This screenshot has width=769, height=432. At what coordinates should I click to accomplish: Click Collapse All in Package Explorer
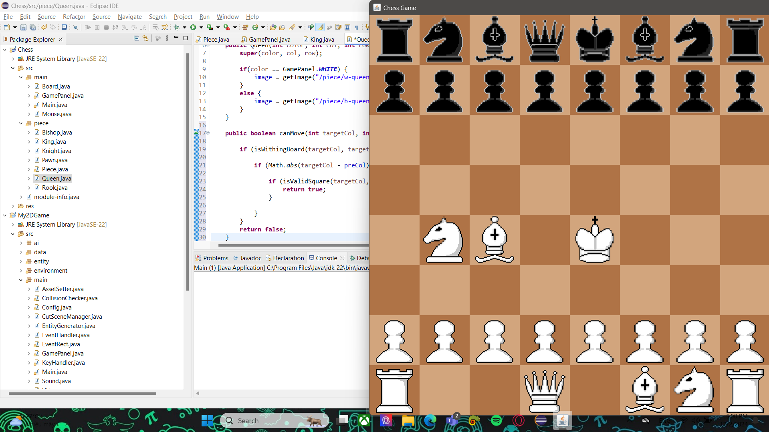click(137, 38)
